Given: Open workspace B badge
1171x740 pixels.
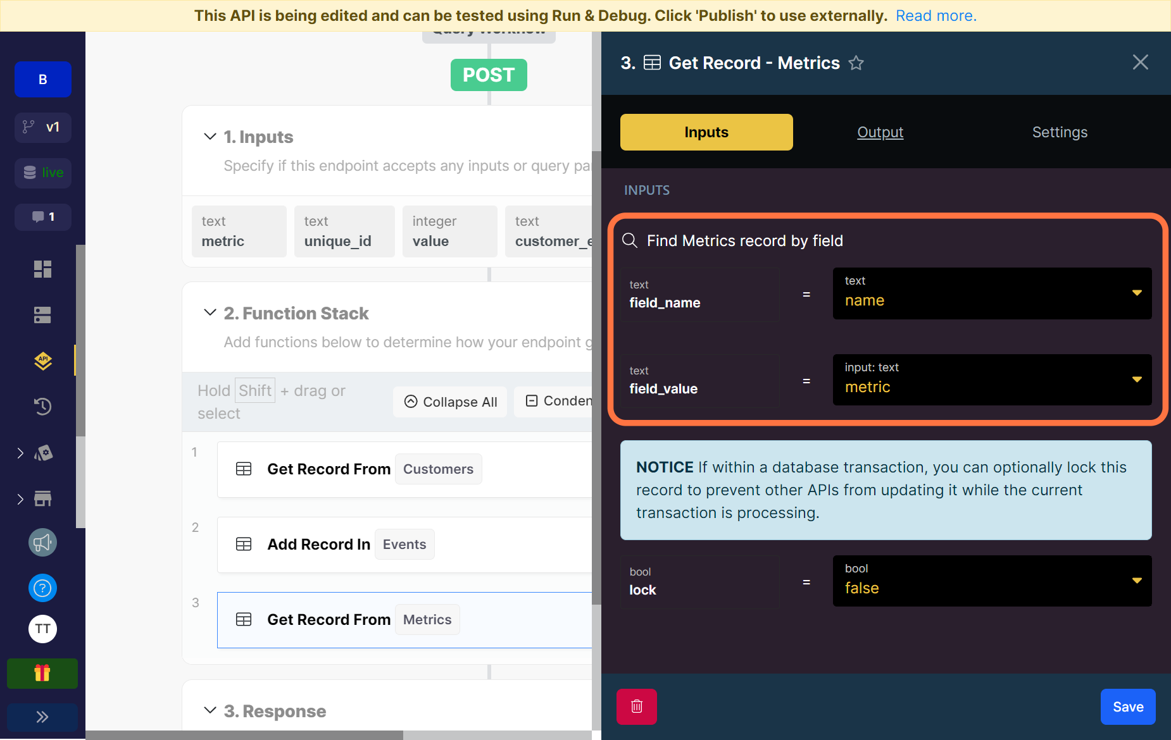Looking at the screenshot, I should tap(43, 79).
